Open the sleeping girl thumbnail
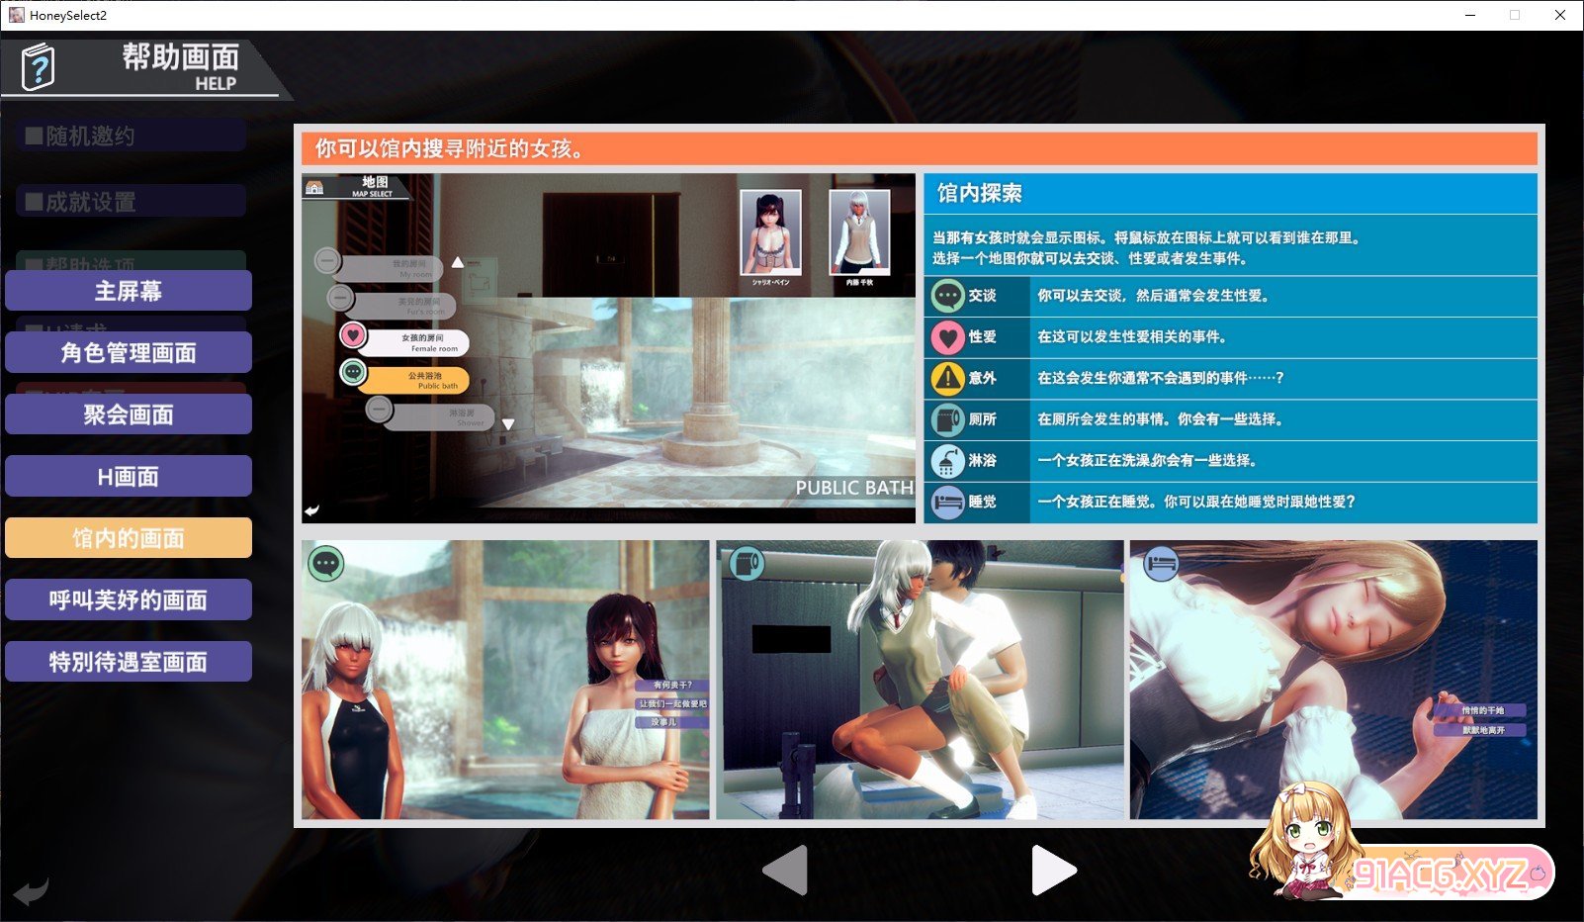Screen dimensions: 1584x922 click(1334, 680)
